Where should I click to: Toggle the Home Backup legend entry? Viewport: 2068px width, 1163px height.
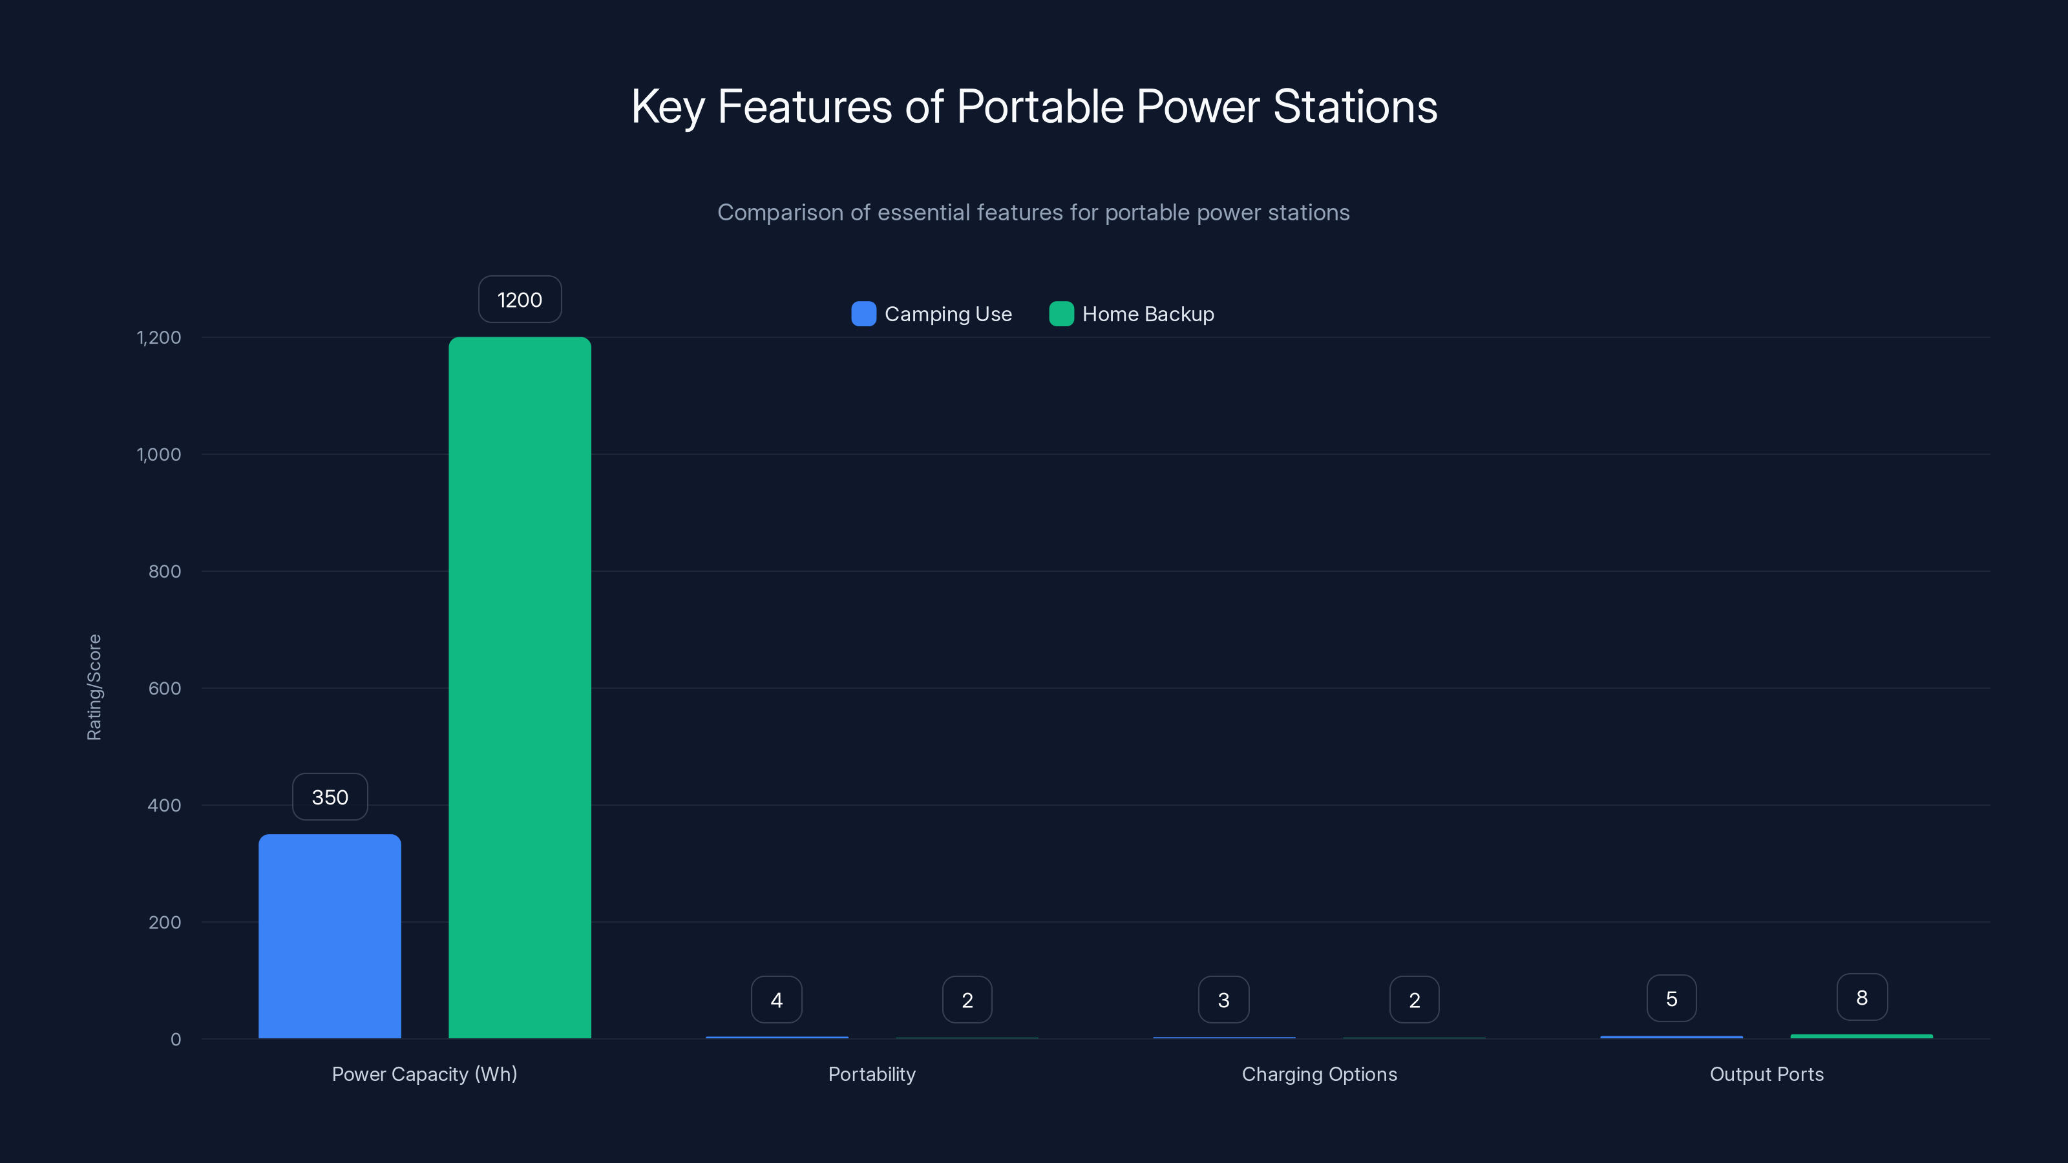[1132, 314]
